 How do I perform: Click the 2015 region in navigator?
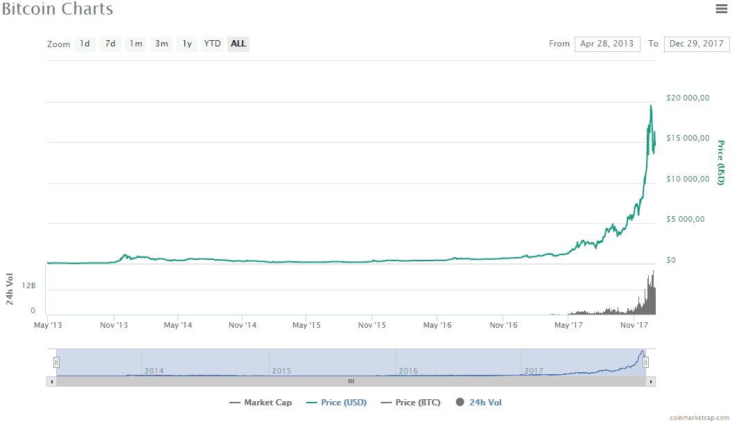[332, 362]
